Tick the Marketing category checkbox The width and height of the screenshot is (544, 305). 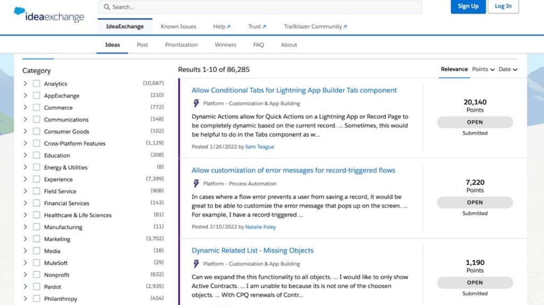point(37,239)
